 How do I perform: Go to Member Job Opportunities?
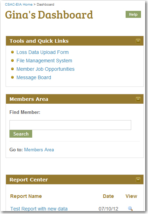45,69
